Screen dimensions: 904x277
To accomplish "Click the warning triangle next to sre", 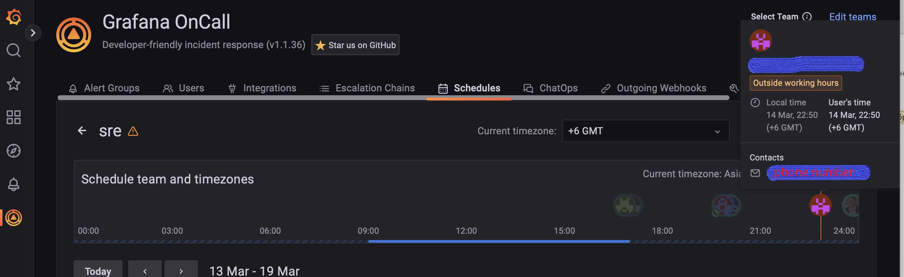I will (133, 132).
